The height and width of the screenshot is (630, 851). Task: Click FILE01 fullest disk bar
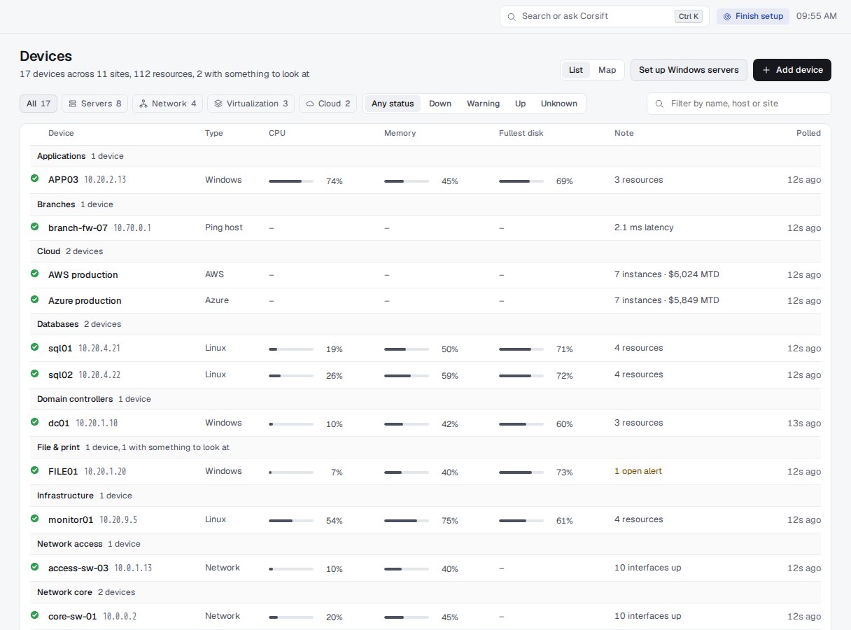[521, 472]
